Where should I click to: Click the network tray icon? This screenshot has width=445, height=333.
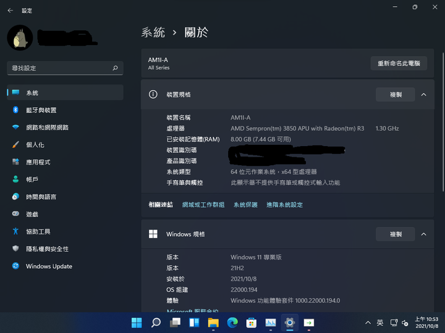point(394,323)
